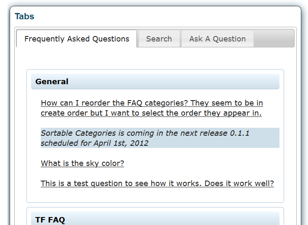This screenshot has width=308, height=225.
Task: Open the 'What is the sky color?' question
Action: tap(83, 163)
